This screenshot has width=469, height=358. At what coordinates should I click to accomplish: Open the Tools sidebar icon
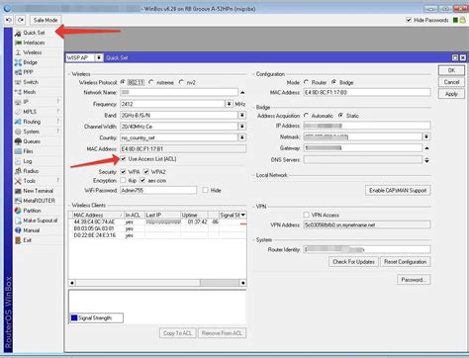[18, 181]
